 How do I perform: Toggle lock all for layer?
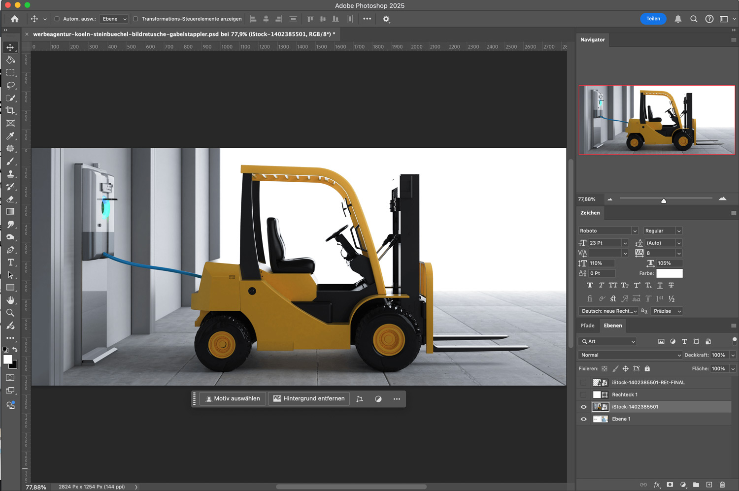pos(647,368)
